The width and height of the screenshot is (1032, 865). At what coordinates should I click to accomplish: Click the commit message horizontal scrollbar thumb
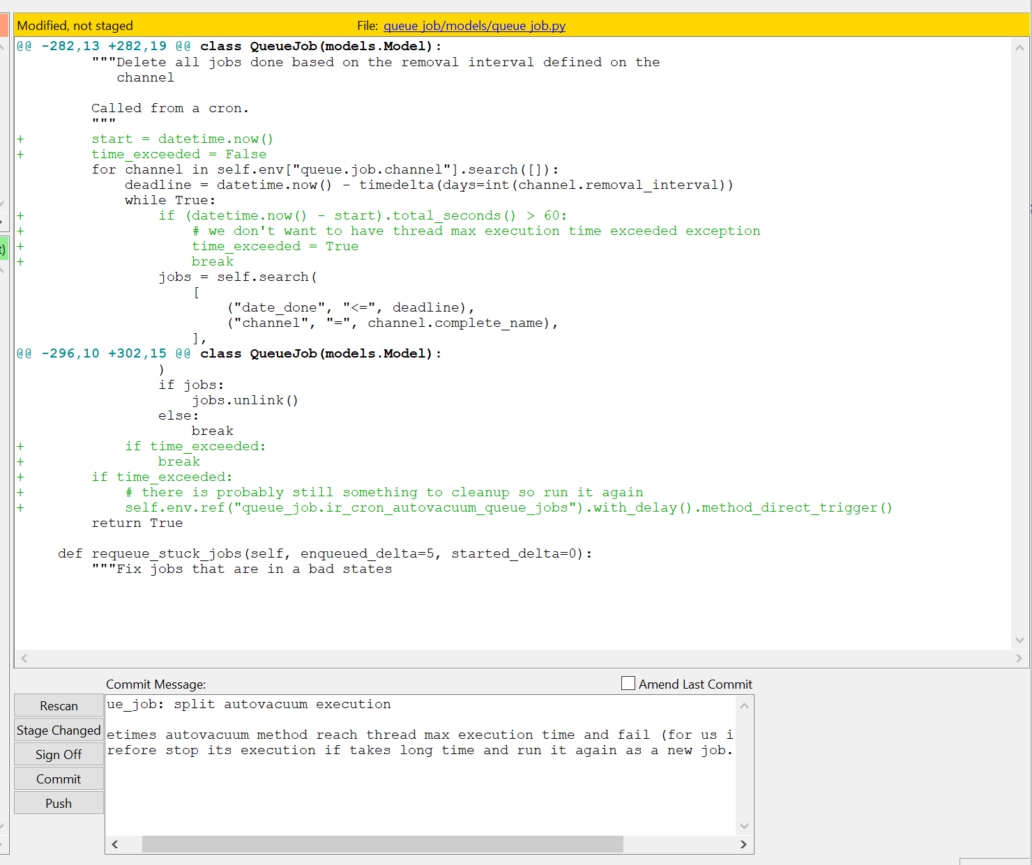[x=382, y=844]
